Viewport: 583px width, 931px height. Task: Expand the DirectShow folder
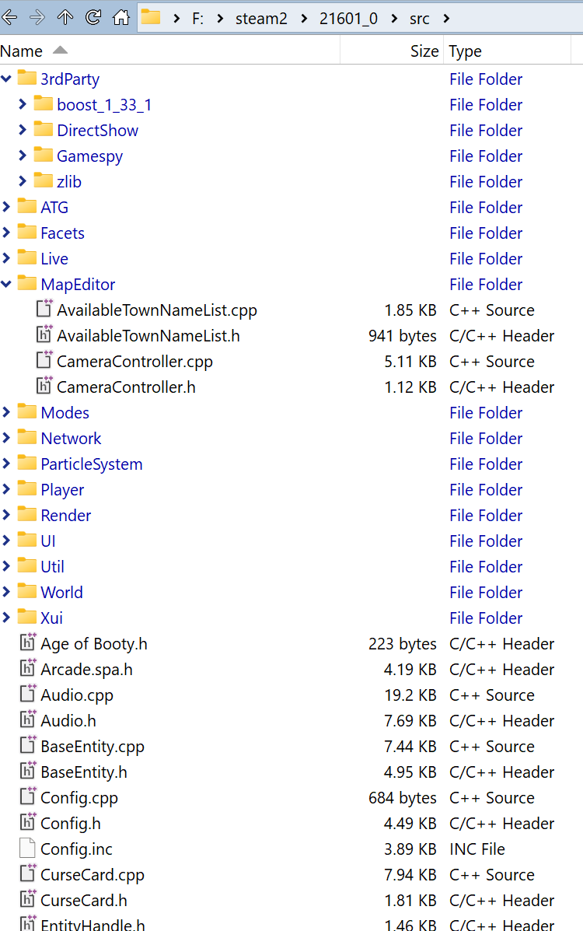coord(23,129)
